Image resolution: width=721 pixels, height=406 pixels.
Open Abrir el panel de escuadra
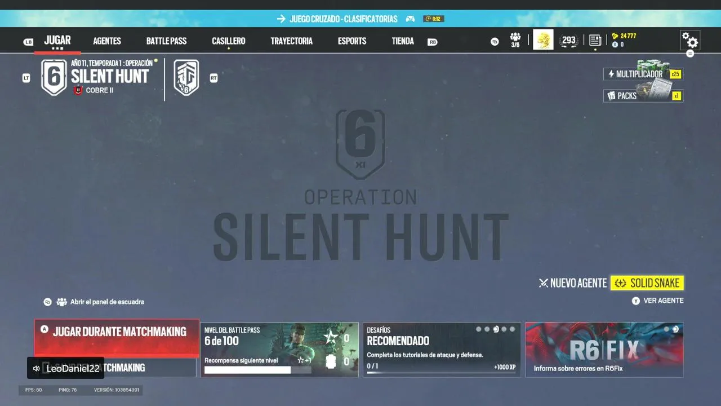(107, 302)
